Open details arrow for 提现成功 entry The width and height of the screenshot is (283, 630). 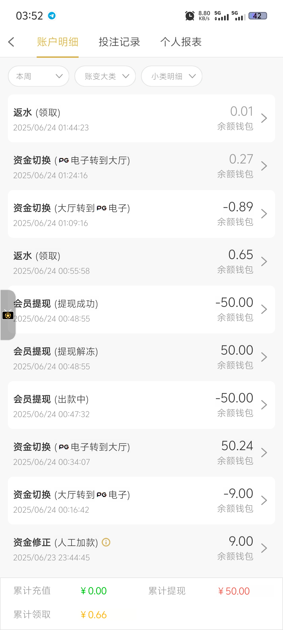[264, 309]
